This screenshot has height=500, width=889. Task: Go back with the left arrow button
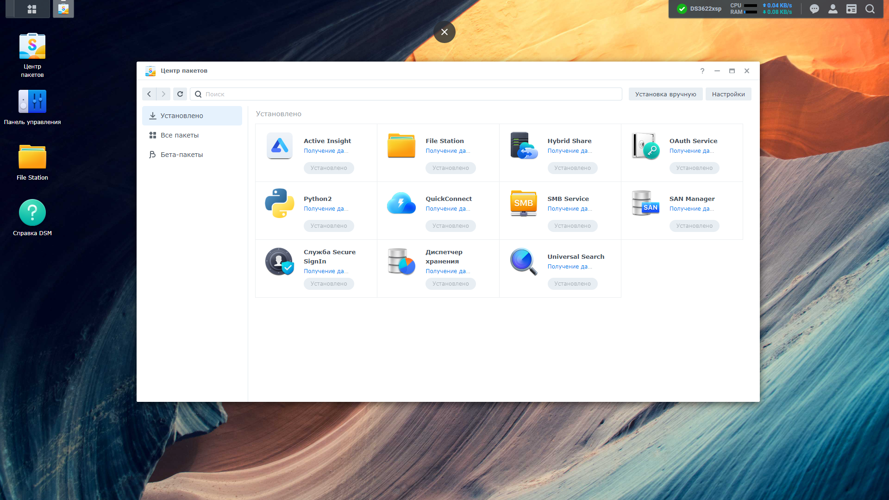tap(149, 94)
